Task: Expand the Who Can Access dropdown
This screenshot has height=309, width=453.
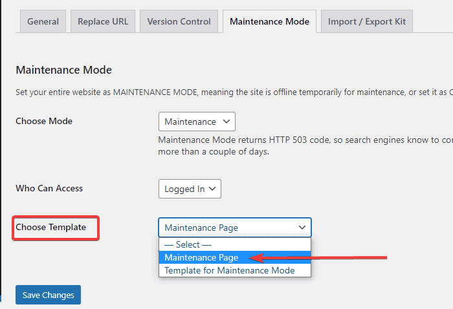Action: (x=190, y=189)
